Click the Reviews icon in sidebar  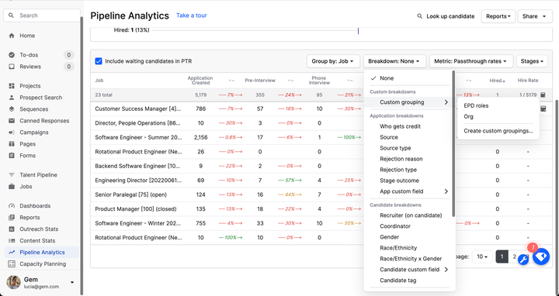coord(12,67)
